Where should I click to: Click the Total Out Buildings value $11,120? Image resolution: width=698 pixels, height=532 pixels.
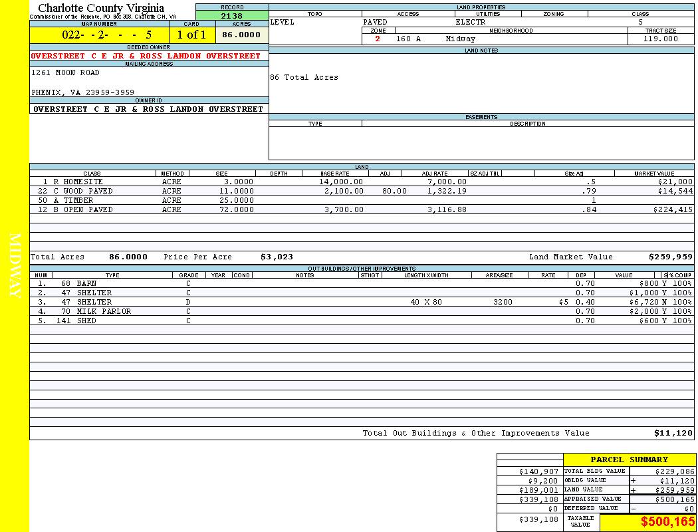673,433
